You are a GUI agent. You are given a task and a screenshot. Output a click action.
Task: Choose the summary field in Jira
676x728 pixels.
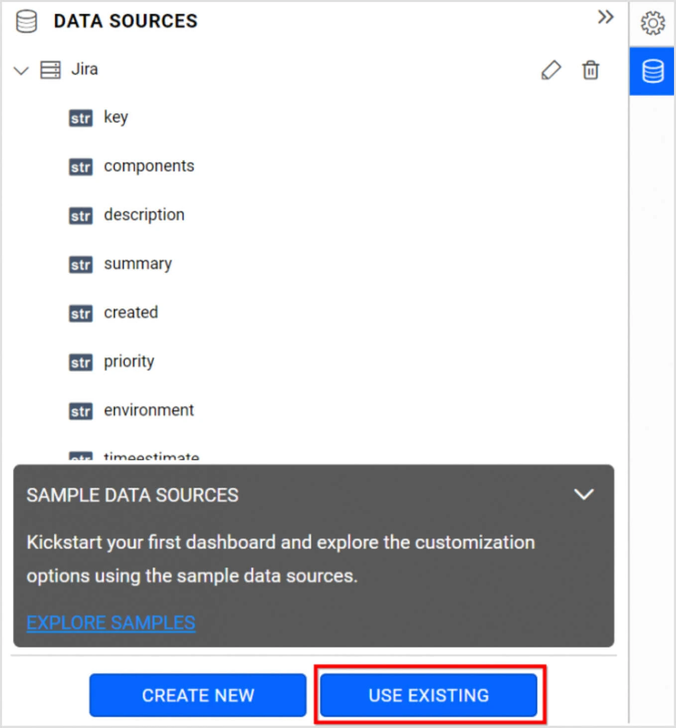[137, 263]
